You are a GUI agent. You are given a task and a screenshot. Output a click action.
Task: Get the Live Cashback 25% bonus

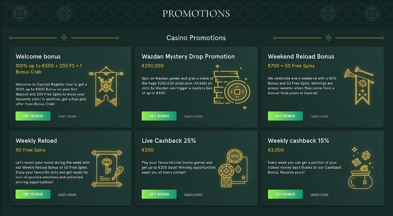tap(159, 194)
